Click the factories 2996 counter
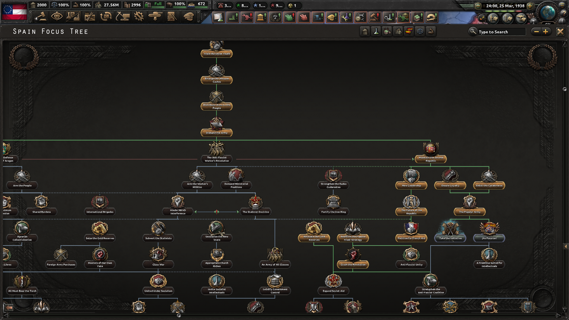Viewport: 569px width, 320px height. pos(132,5)
